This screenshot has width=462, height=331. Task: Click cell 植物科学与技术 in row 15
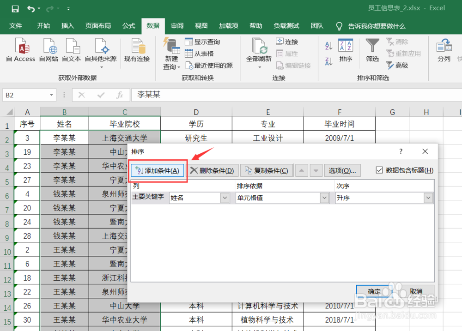pyautogui.click(x=268, y=320)
